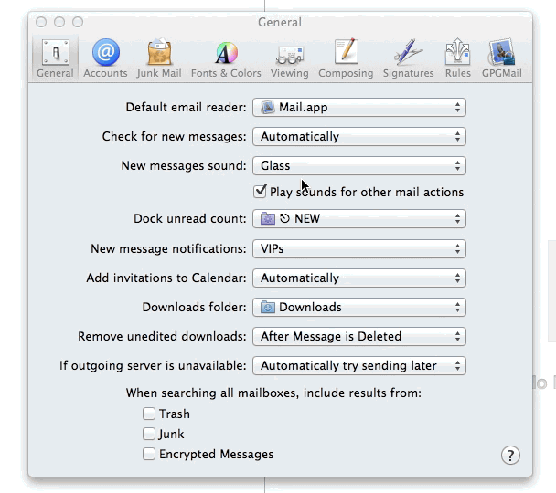Include Encrypted Messages in search results
The image size is (556, 493).
149,454
